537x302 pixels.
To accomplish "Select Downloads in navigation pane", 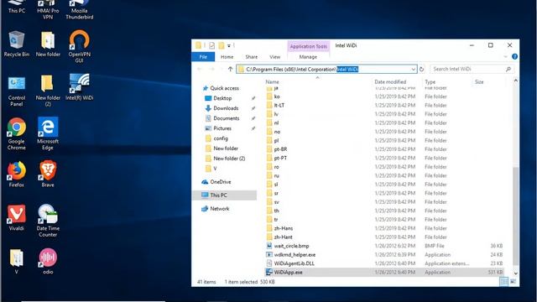I will [226, 108].
